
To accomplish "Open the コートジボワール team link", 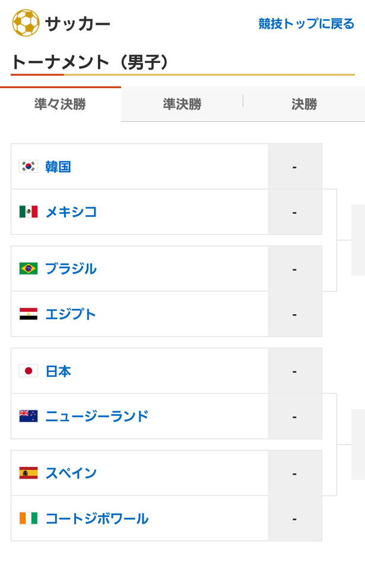I will tap(97, 519).
